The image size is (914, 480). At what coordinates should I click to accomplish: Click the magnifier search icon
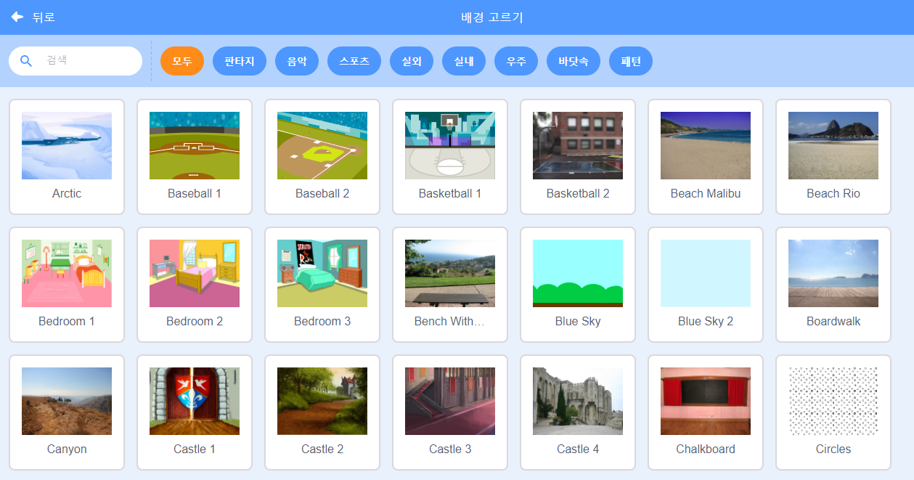click(26, 61)
